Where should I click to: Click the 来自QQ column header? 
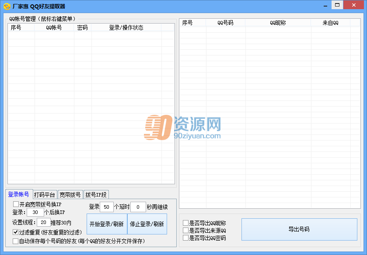pos(331,23)
